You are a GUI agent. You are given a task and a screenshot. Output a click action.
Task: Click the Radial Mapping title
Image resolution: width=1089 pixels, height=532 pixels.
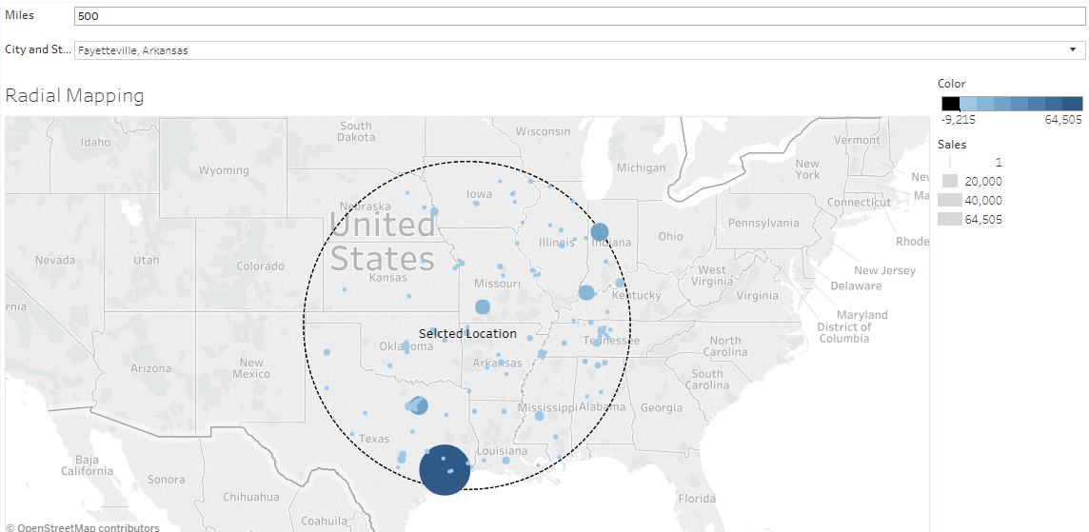(74, 95)
